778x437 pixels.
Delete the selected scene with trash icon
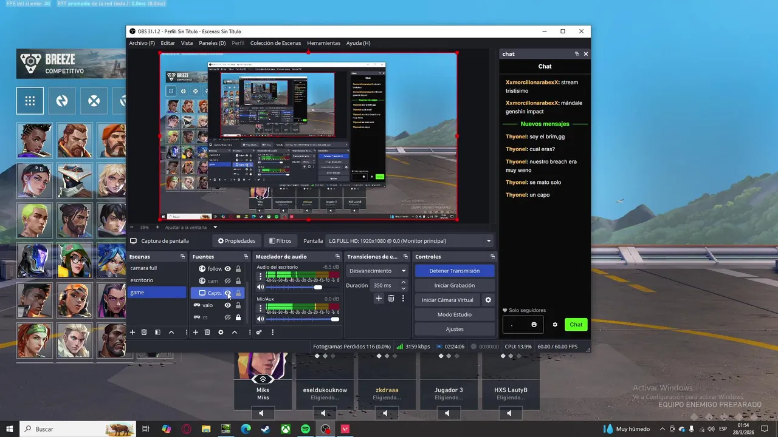coord(144,332)
